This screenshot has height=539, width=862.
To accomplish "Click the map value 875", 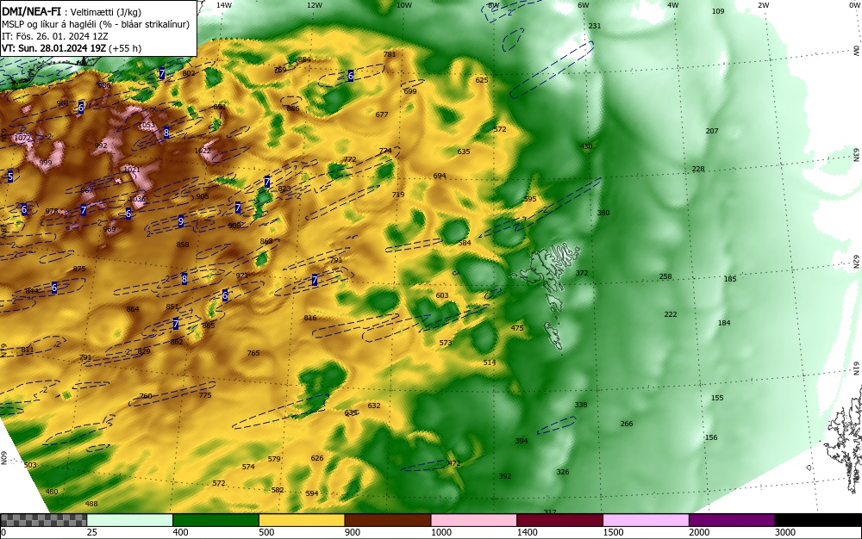I will (x=79, y=269).
